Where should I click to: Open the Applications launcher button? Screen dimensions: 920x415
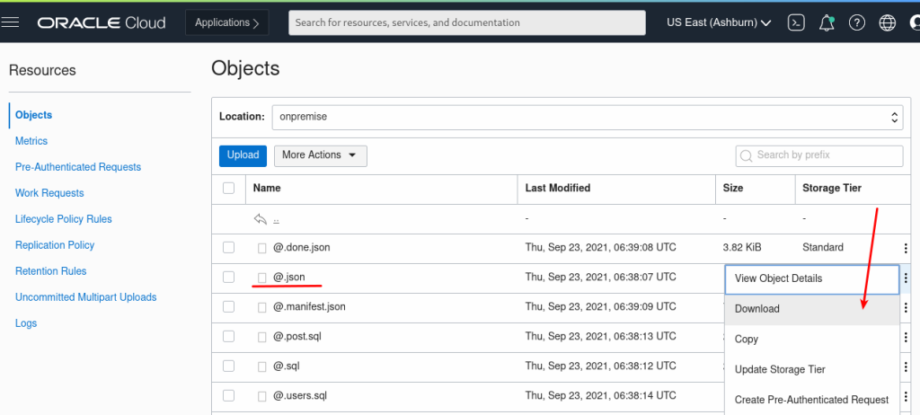[x=226, y=23]
